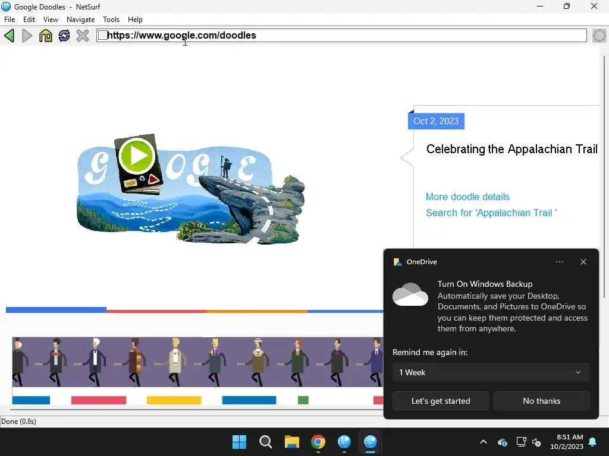The width and height of the screenshot is (609, 456).
Task: Go back using the green back arrow
Action: 9,36
